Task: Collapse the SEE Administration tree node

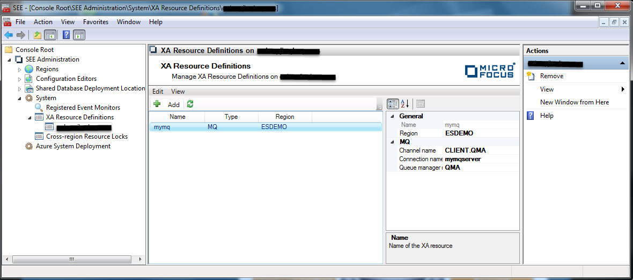Action: [x=10, y=59]
